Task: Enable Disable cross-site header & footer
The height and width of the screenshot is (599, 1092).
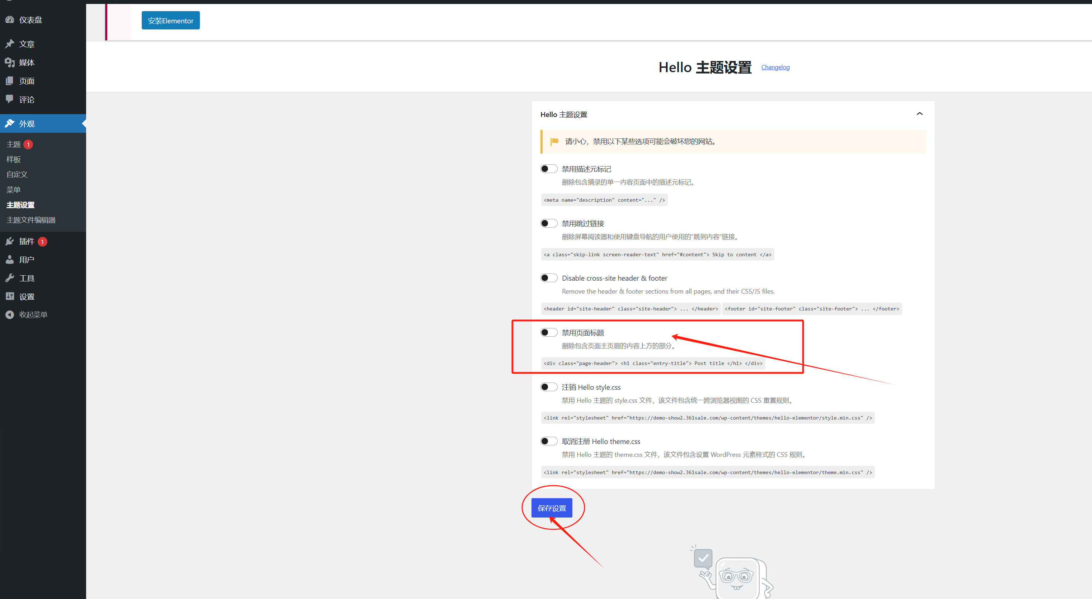Action: pos(549,277)
